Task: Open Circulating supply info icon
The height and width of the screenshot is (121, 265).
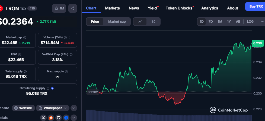Action: click(x=48, y=88)
